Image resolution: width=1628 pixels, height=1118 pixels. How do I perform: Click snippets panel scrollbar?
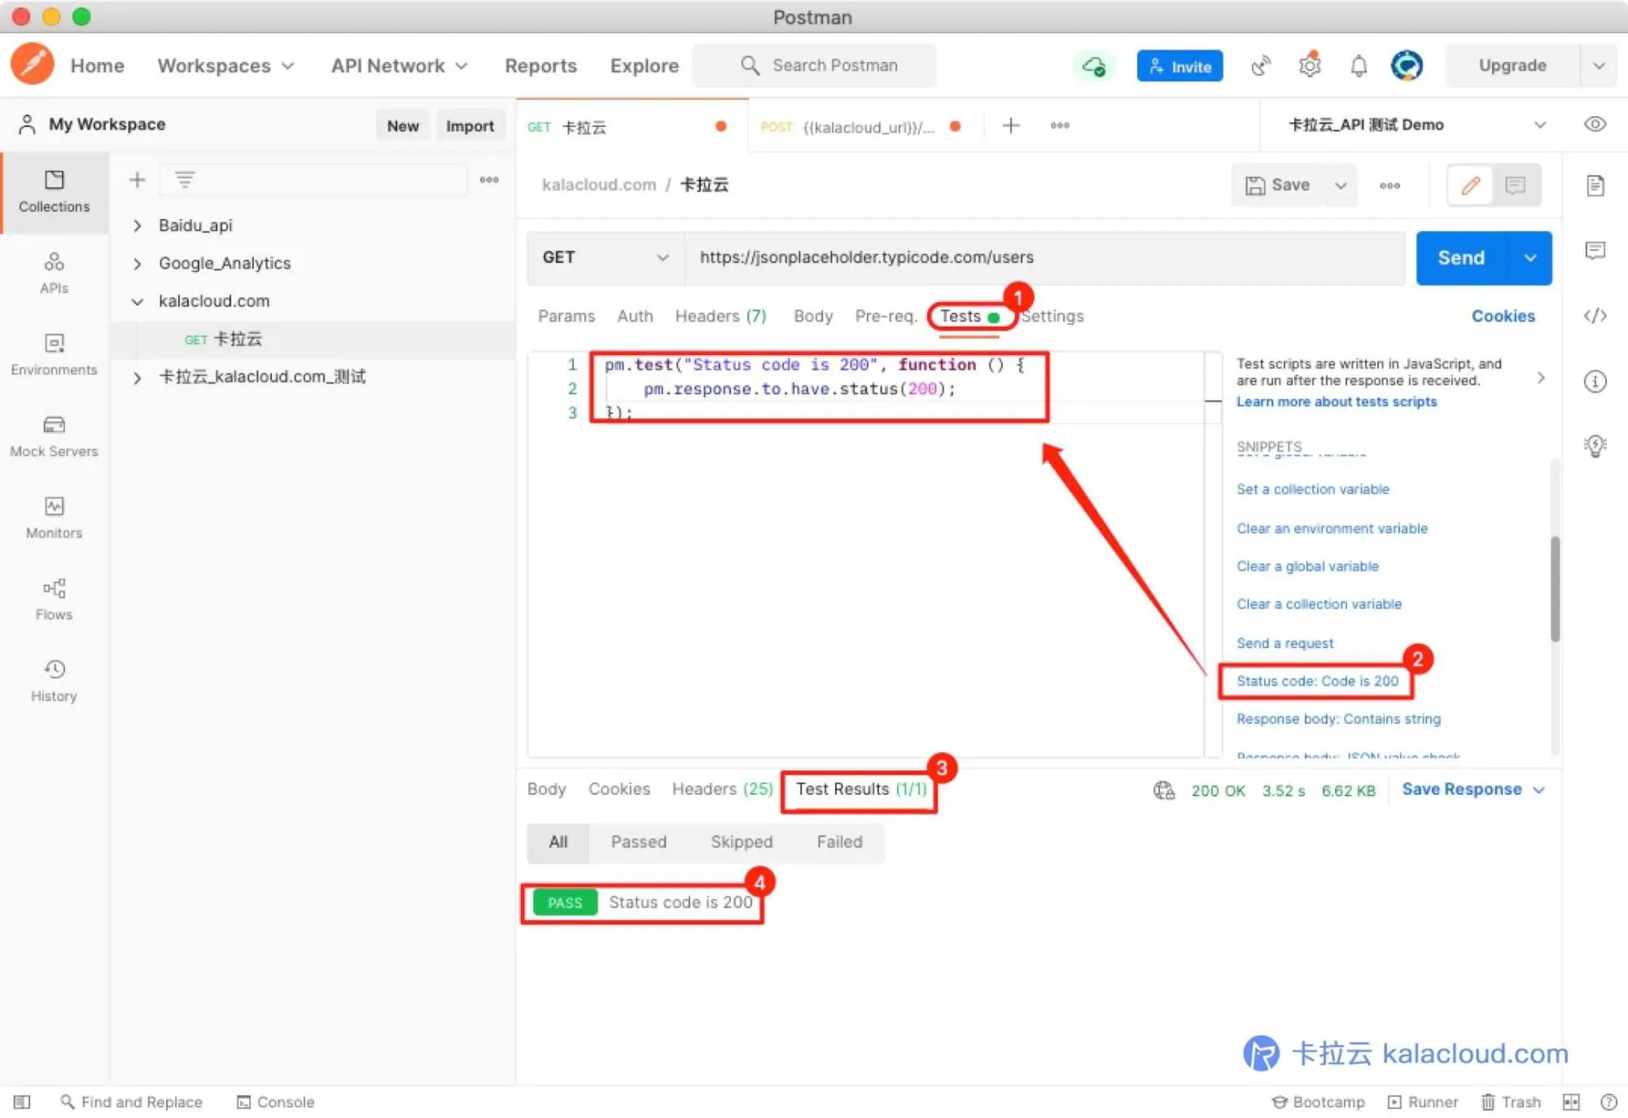(1555, 588)
